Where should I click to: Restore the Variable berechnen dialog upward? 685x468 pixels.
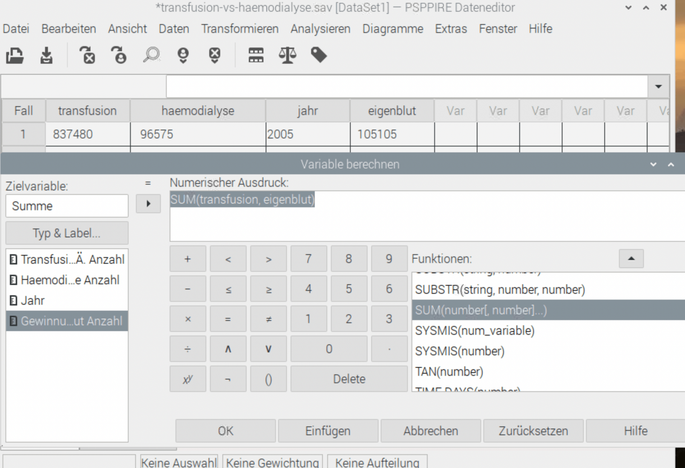(x=671, y=164)
